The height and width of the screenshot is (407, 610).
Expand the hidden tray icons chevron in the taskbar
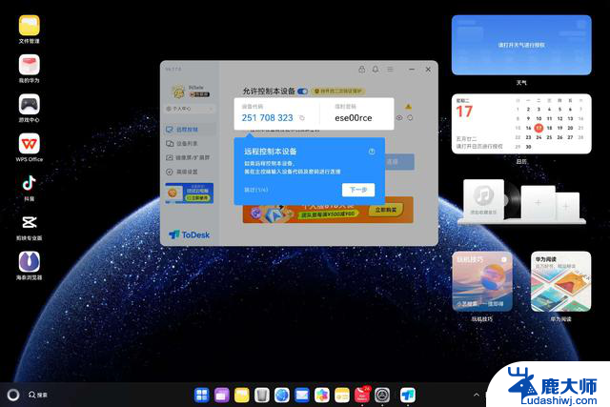[x=477, y=395]
